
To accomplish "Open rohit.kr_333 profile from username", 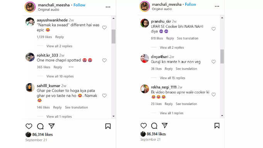I will (x=48, y=55).
